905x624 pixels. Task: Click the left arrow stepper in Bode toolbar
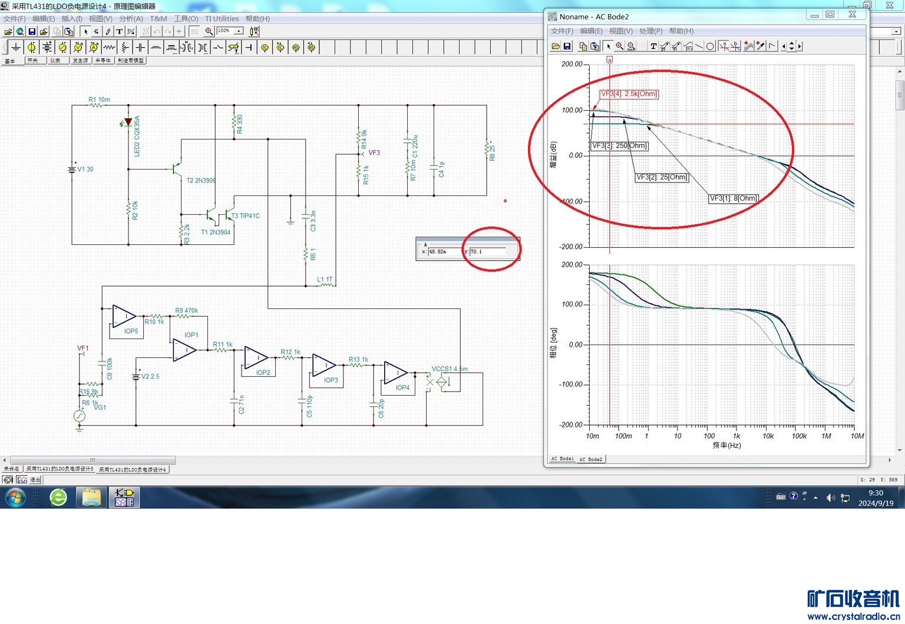tap(784, 46)
